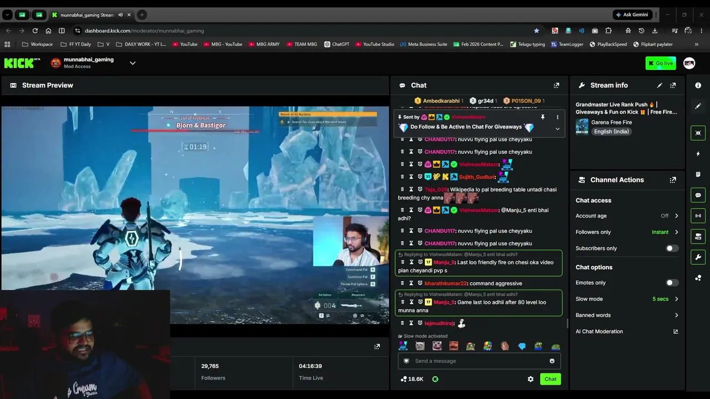710x399 pixels.
Task: Click the green Go live button
Action: 661,63
